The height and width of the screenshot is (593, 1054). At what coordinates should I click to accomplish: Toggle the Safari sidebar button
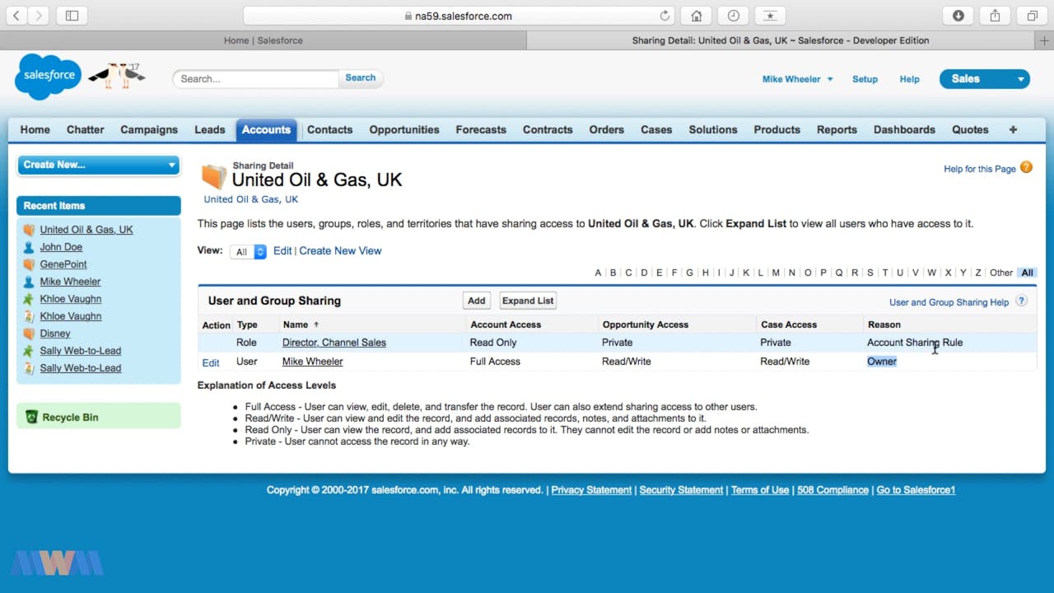[x=72, y=16]
